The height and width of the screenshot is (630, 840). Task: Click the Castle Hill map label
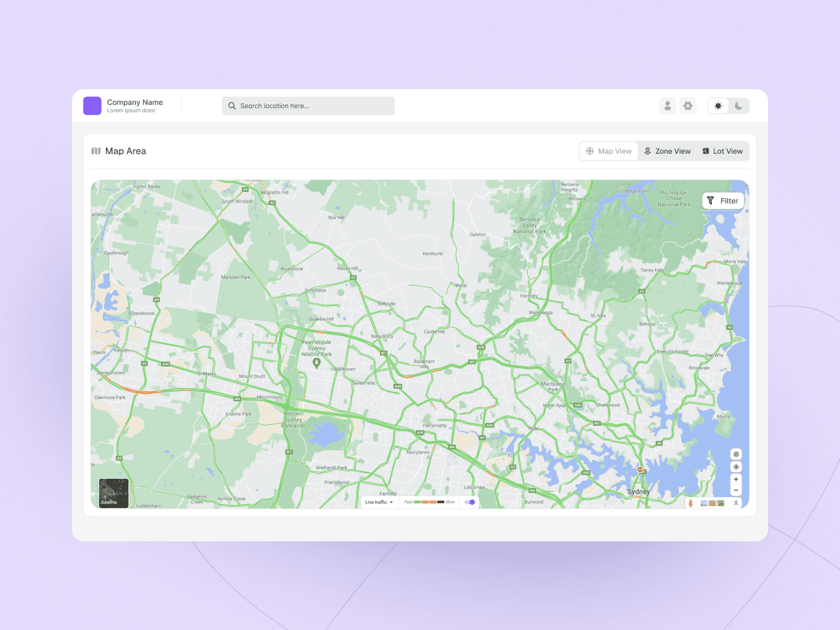point(434,332)
